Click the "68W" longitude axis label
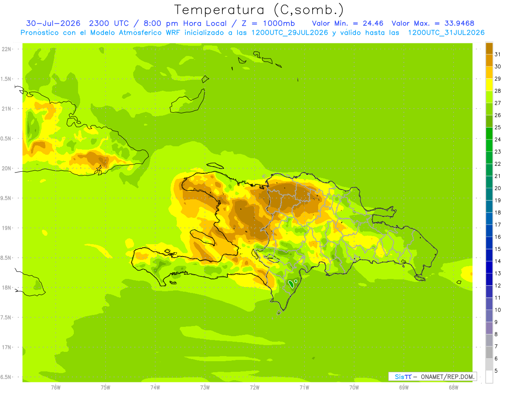Screen dimensions: 509x393 pyautogui.click(x=453, y=387)
